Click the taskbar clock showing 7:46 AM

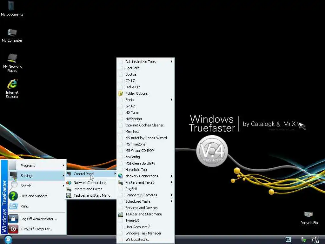coord(315,240)
